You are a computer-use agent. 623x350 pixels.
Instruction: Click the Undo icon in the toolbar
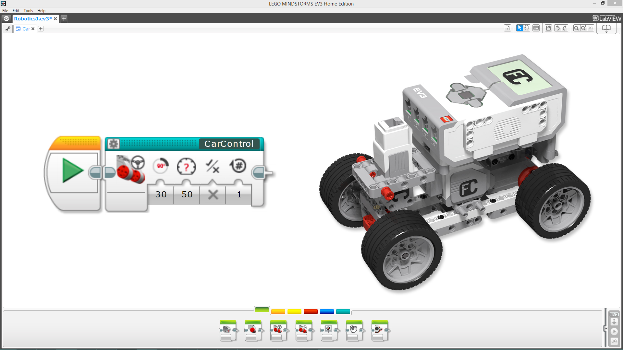point(558,28)
